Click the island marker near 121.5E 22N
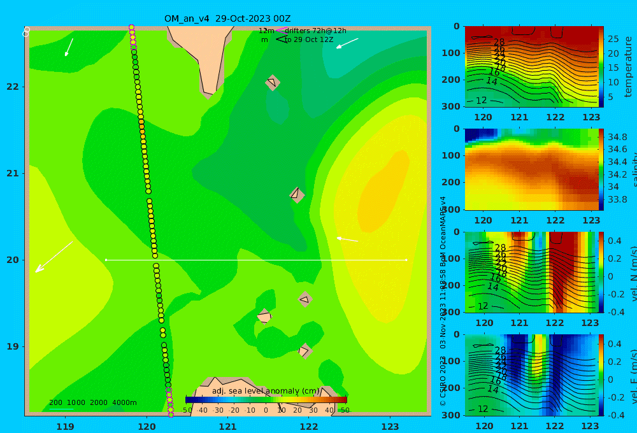This screenshot has width=637, height=433. coord(273,82)
